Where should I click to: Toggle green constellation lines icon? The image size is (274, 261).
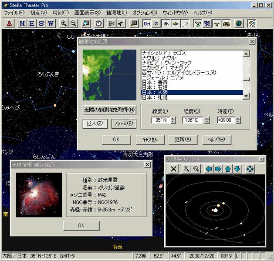click(198, 23)
